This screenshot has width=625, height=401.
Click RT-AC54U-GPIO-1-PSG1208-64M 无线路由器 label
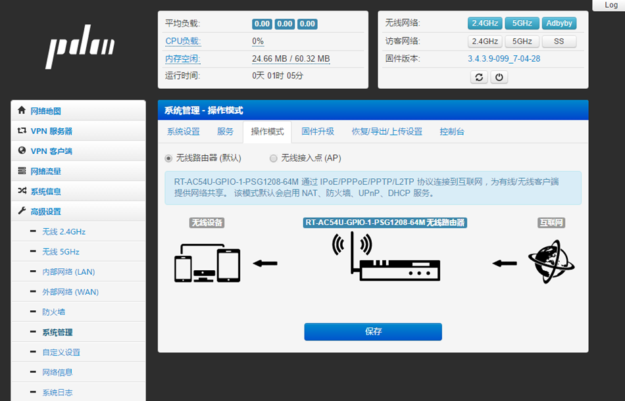pyautogui.click(x=385, y=223)
